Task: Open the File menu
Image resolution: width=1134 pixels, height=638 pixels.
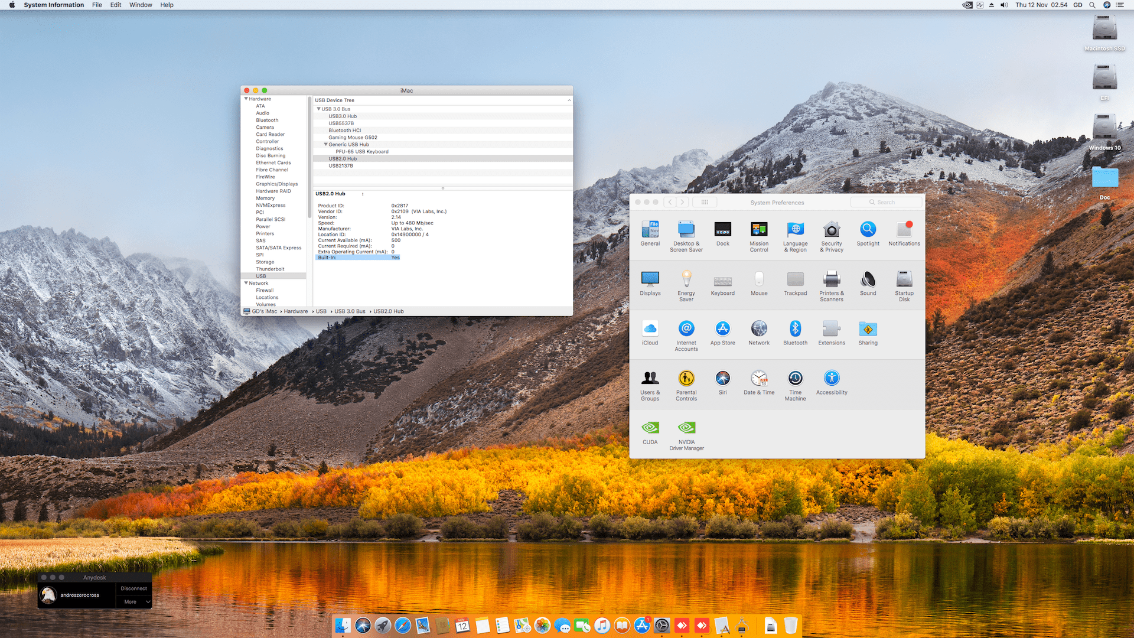Action: click(x=97, y=5)
